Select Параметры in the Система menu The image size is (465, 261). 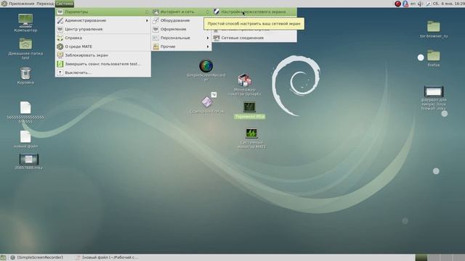point(103,12)
